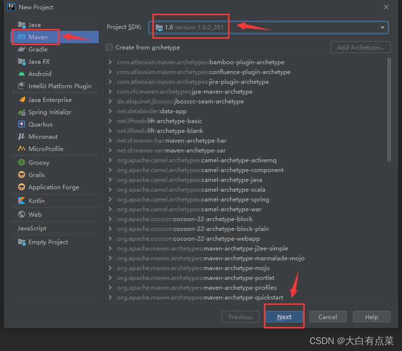Close the New Project dialog

pos(386,7)
